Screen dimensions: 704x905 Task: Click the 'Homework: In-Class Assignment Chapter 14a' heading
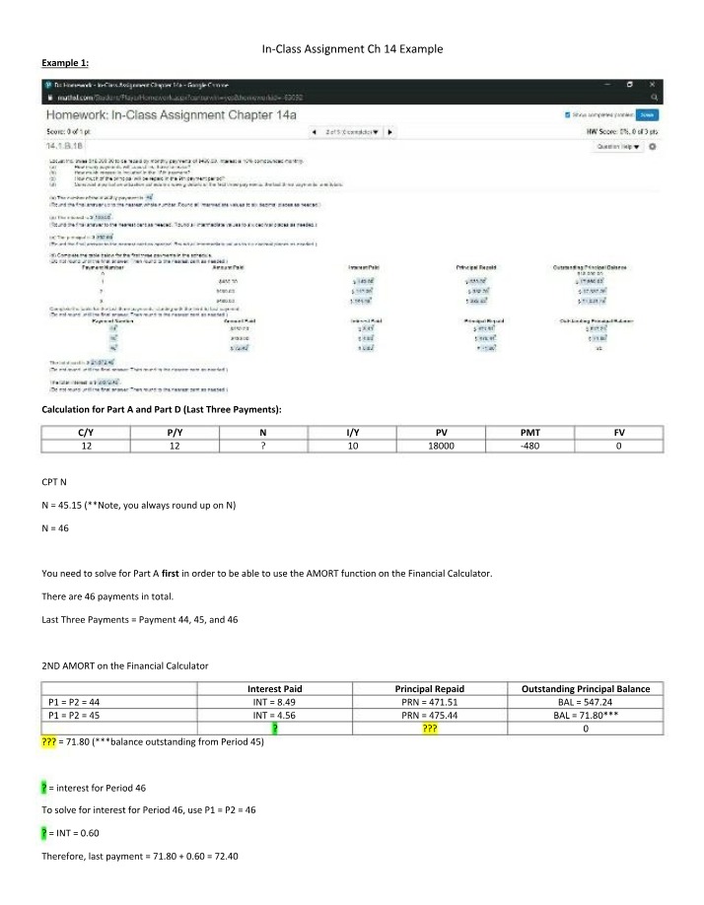[172, 115]
